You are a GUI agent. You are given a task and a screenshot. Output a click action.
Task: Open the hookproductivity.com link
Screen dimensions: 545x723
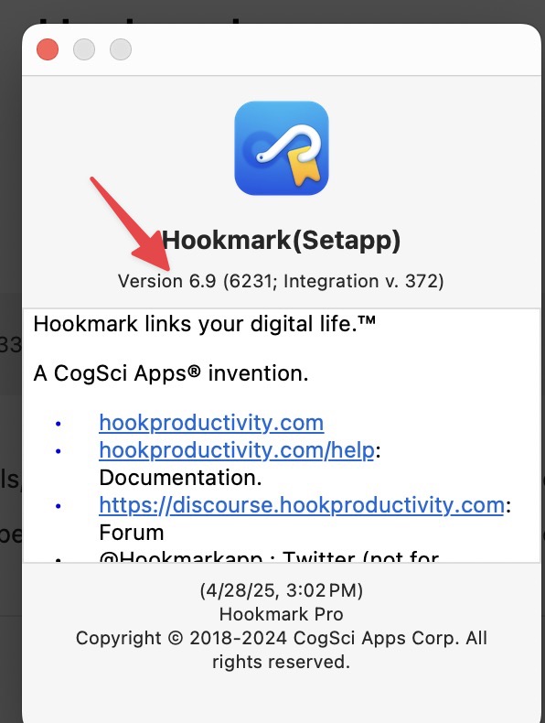pyautogui.click(x=211, y=423)
